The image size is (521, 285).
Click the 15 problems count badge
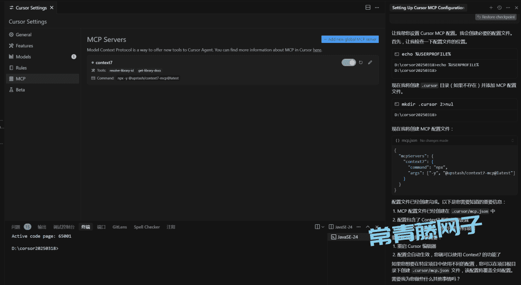pos(27,227)
